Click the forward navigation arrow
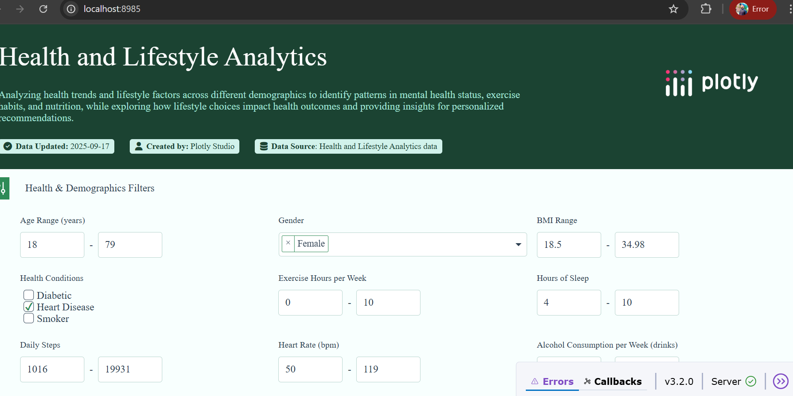 20,9
